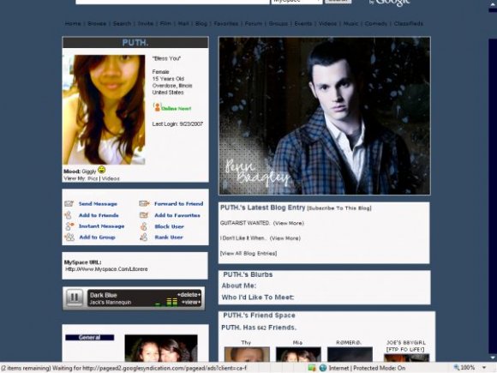Click Subscribe To This Blog link
Screen dimensions: 497x373
[339, 208]
